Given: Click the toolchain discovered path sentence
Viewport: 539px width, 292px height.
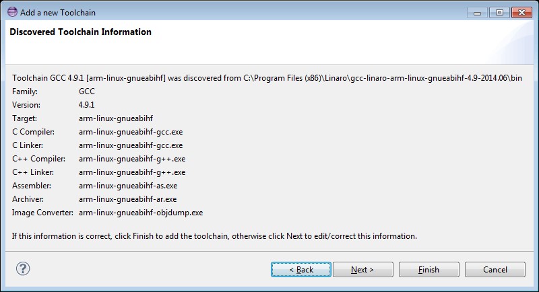Looking at the screenshot, I should click(267, 78).
